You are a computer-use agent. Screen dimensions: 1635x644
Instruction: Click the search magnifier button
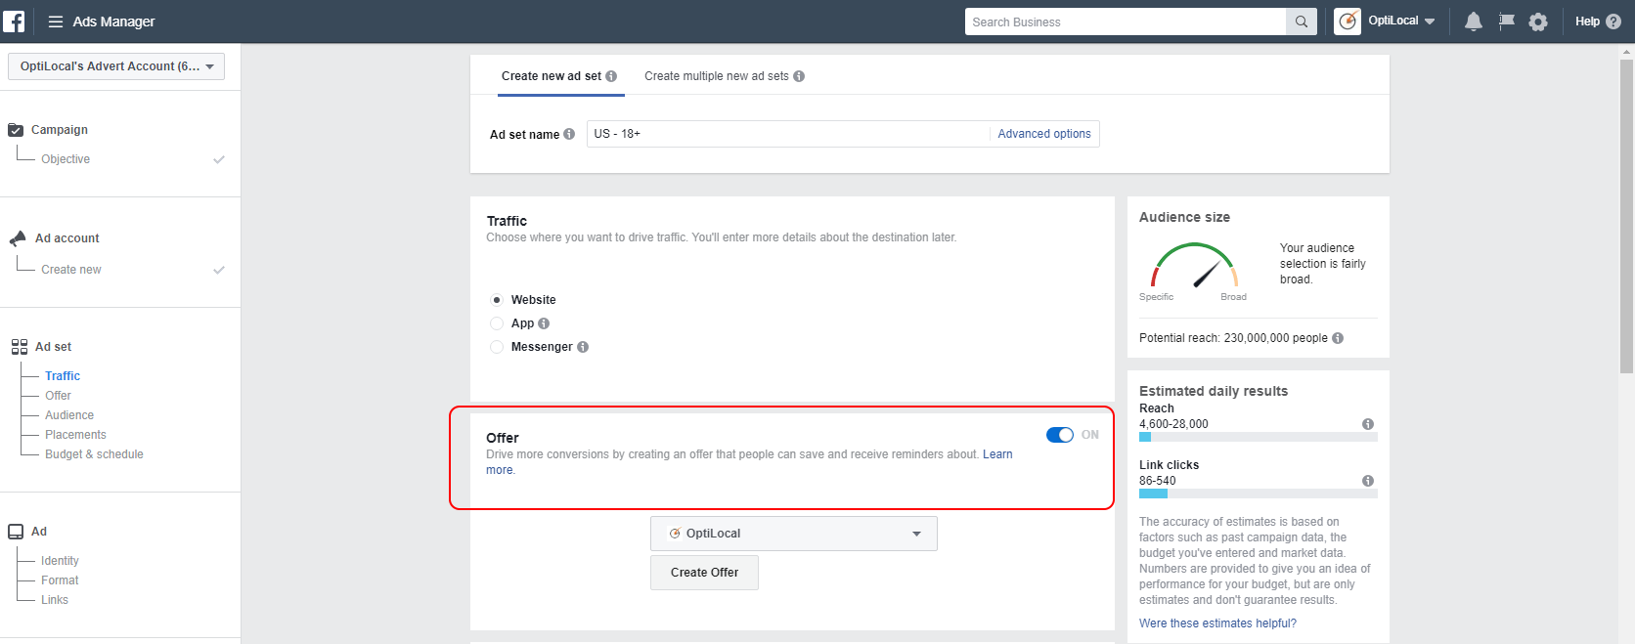click(x=1302, y=21)
